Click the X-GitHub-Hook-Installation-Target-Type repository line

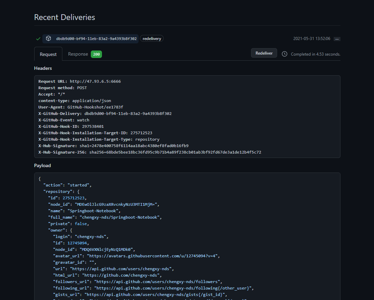click(x=99, y=139)
